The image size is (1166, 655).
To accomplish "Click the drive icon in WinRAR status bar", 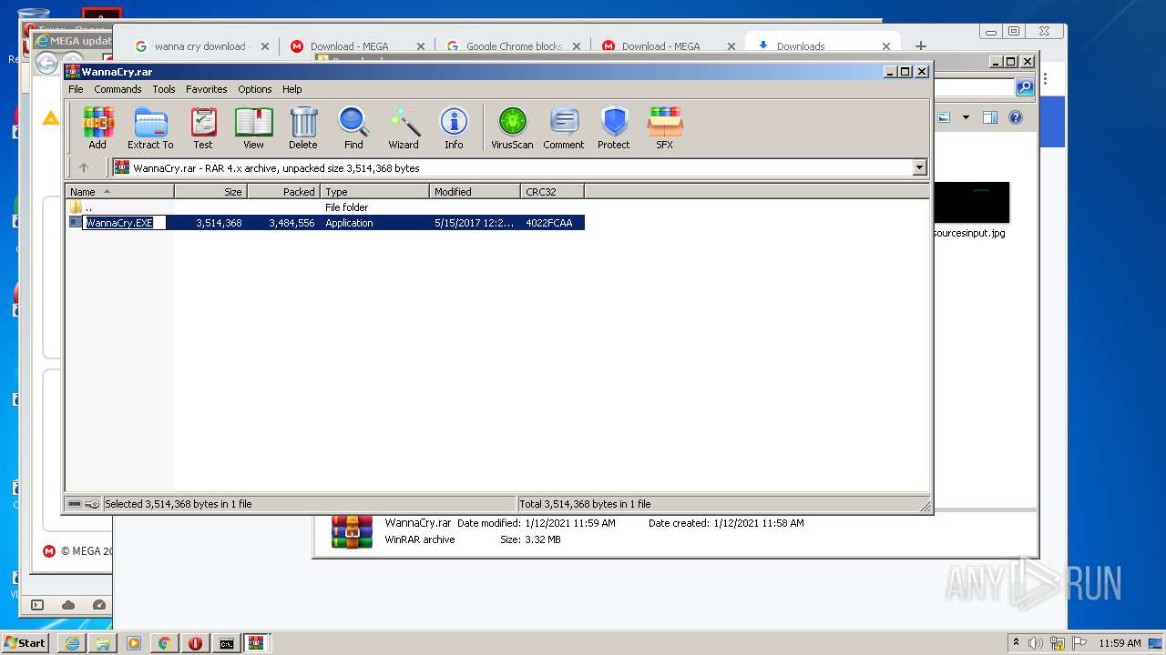I will (76, 504).
